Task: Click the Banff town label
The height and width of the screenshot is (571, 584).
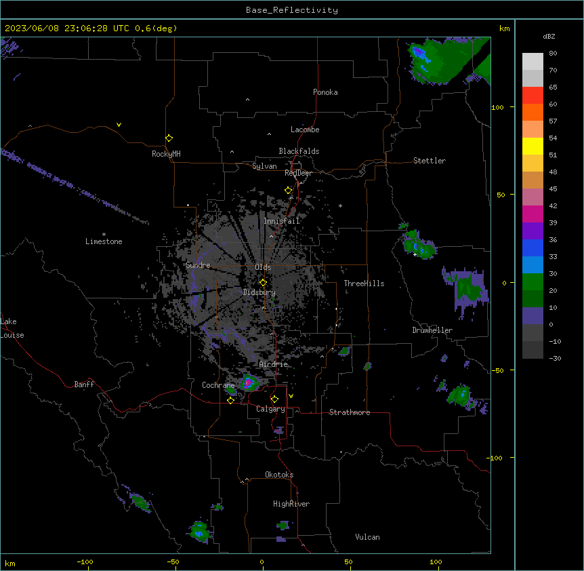Action: [84, 385]
